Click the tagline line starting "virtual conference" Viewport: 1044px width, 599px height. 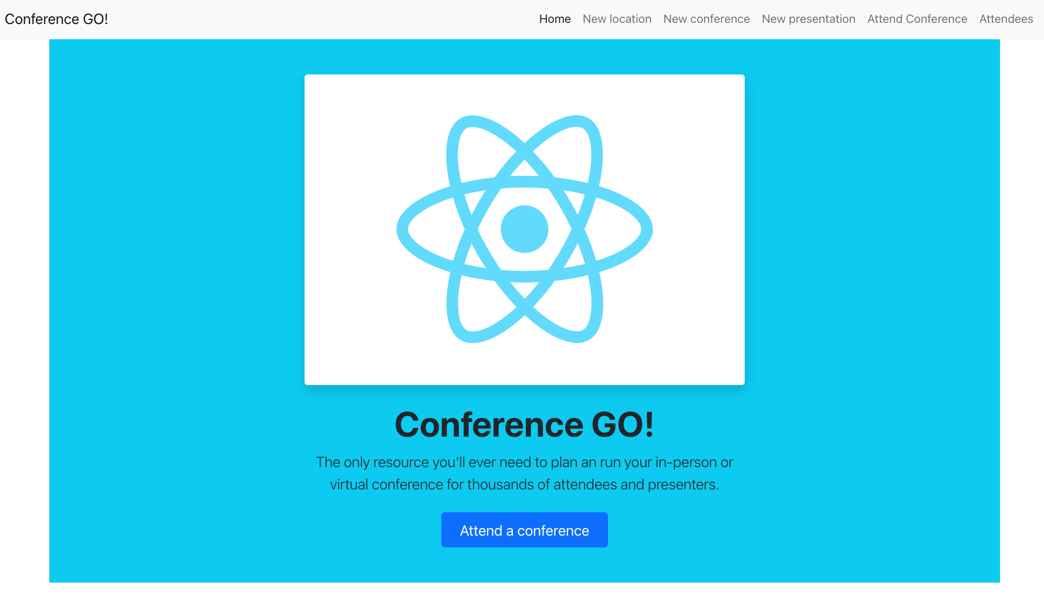524,485
